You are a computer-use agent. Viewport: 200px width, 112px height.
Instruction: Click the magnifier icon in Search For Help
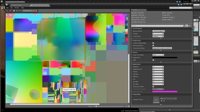[x=192, y=8]
